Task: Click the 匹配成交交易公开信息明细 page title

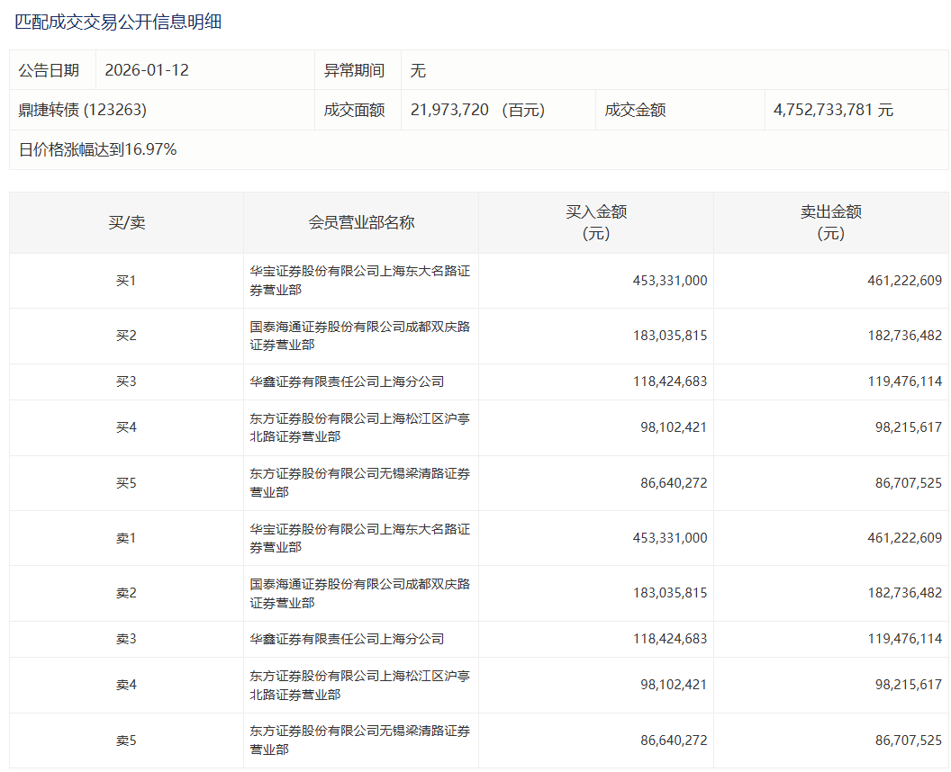Action: (x=118, y=22)
